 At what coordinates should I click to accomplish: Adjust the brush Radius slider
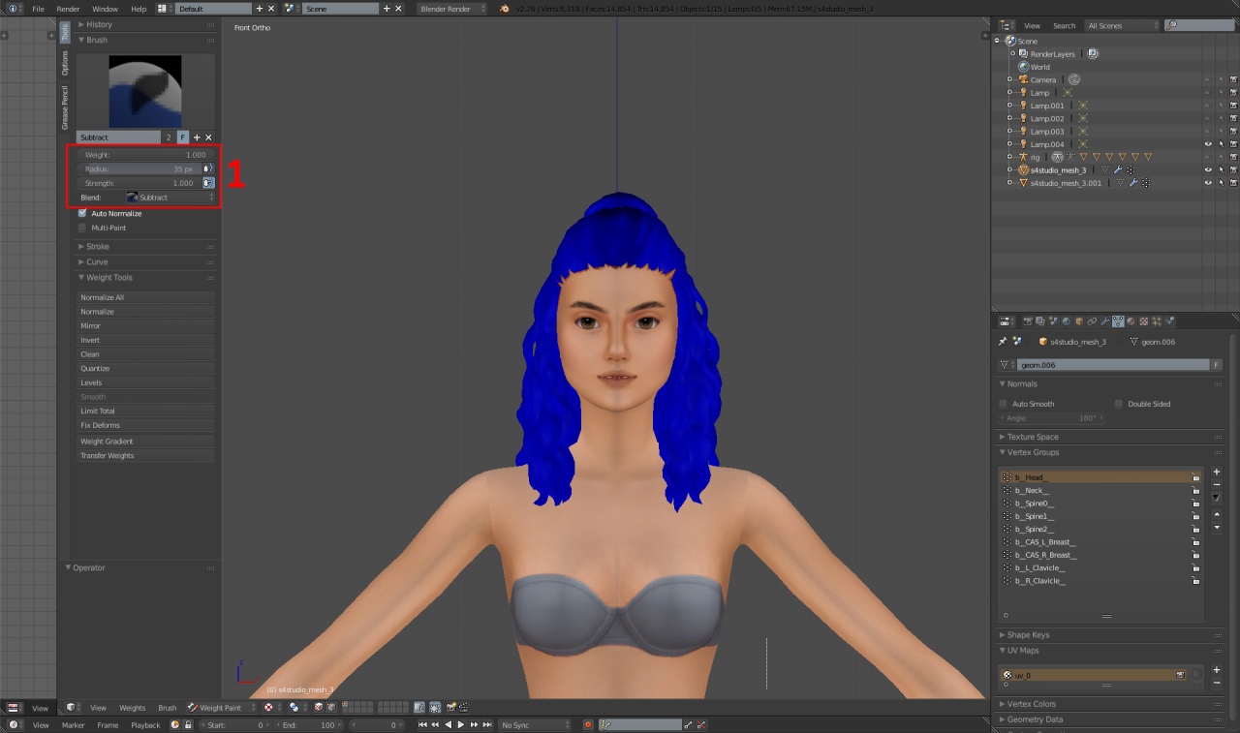139,168
